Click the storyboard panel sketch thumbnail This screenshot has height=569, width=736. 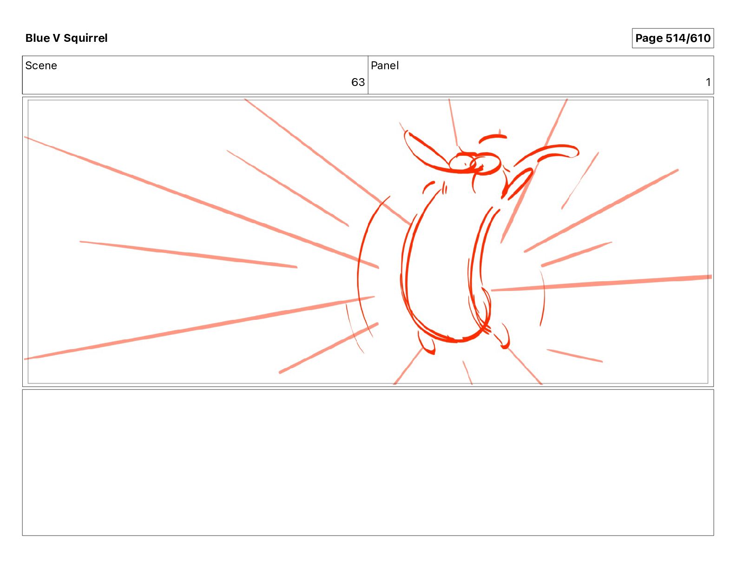point(368,242)
